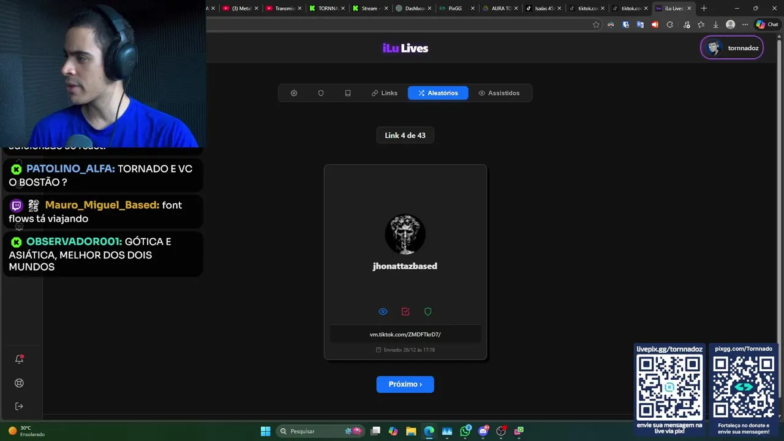Open browser favorites star-list icon

click(701, 24)
